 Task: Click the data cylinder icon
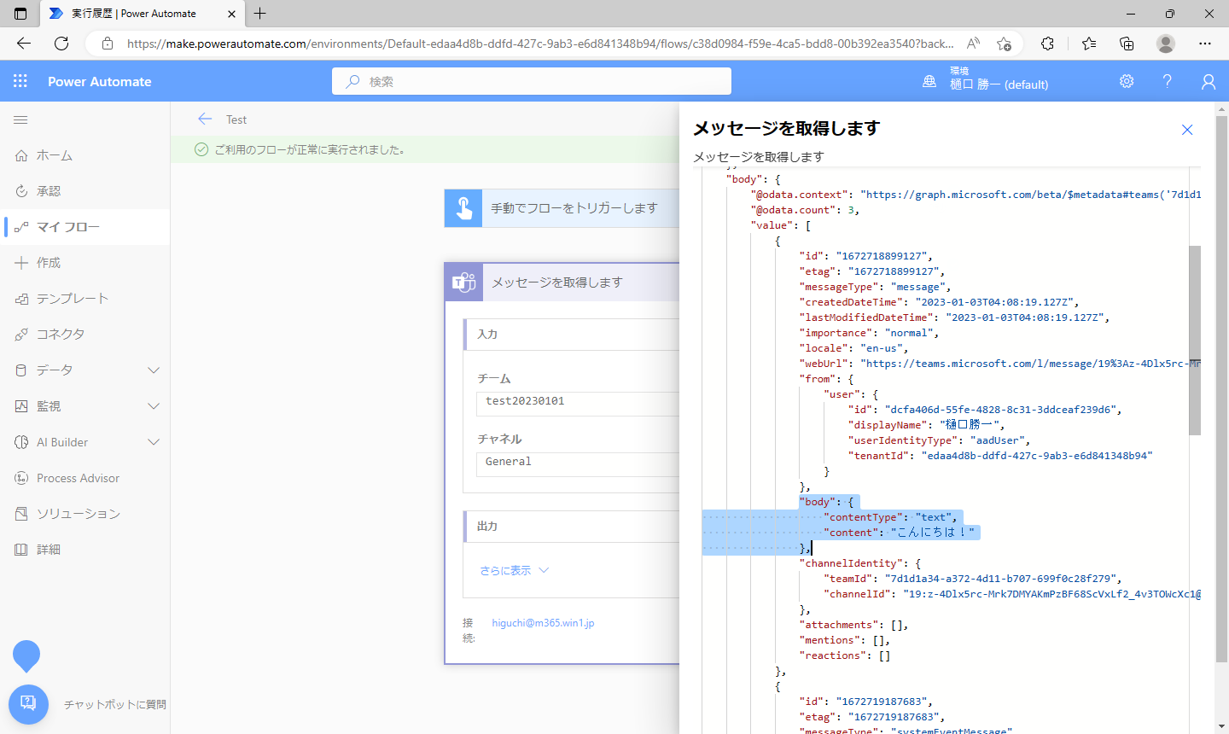(21, 370)
